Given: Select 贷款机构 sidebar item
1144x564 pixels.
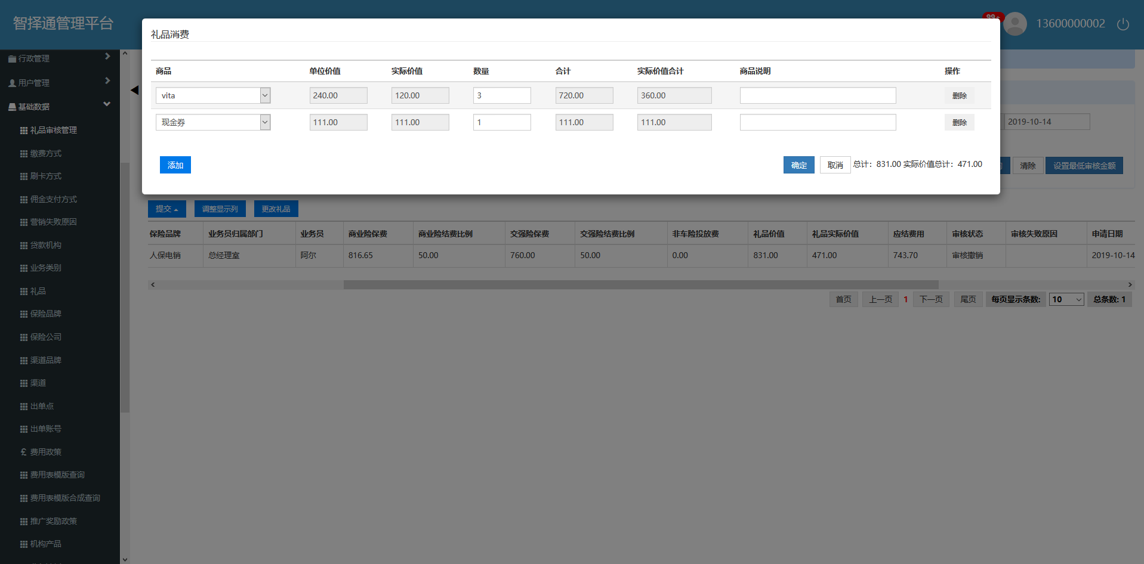Looking at the screenshot, I should pos(46,246).
